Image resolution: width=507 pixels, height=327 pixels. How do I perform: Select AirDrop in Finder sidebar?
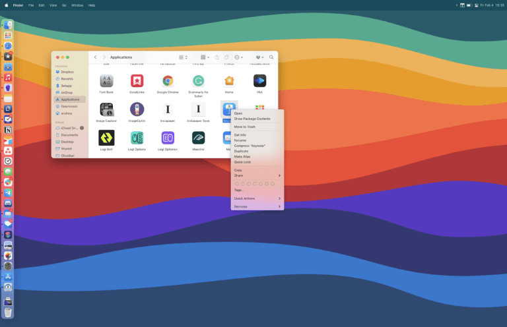[x=70, y=93]
